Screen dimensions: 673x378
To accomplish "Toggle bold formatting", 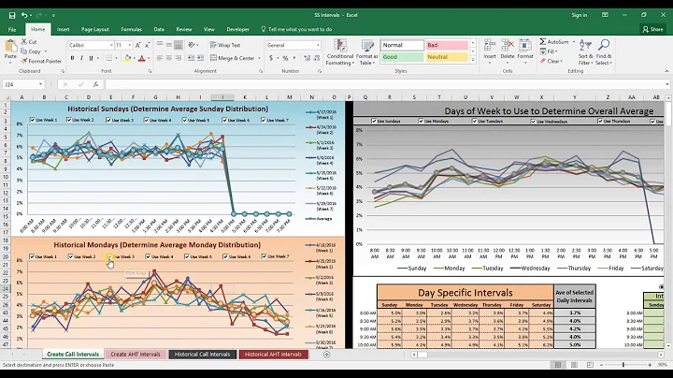I will tap(72, 58).
